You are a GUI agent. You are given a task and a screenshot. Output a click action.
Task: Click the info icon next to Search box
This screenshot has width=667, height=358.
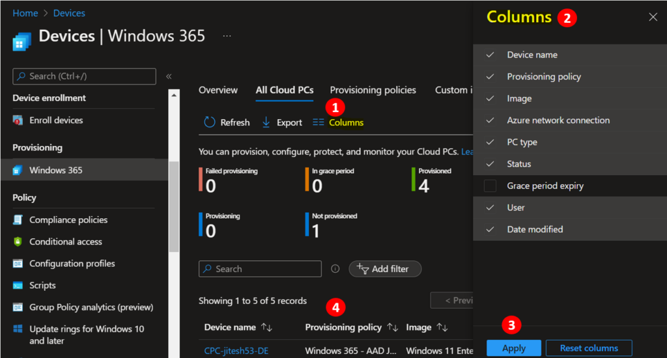coord(335,269)
